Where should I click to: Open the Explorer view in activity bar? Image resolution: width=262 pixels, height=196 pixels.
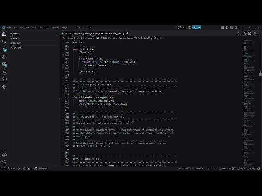click(5, 34)
